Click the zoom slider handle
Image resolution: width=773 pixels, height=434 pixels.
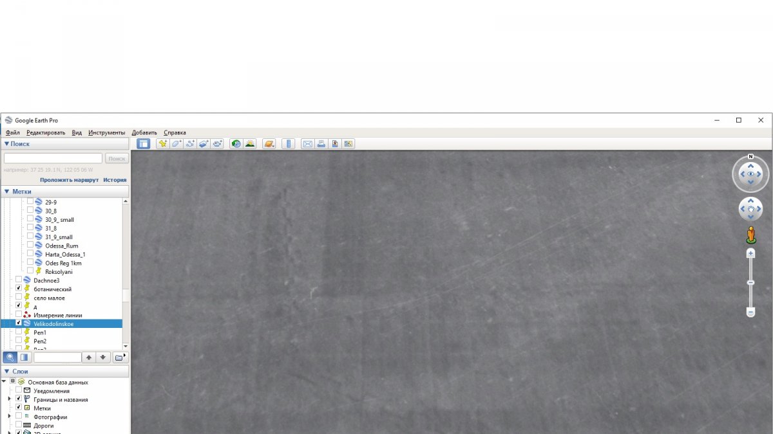(750, 282)
